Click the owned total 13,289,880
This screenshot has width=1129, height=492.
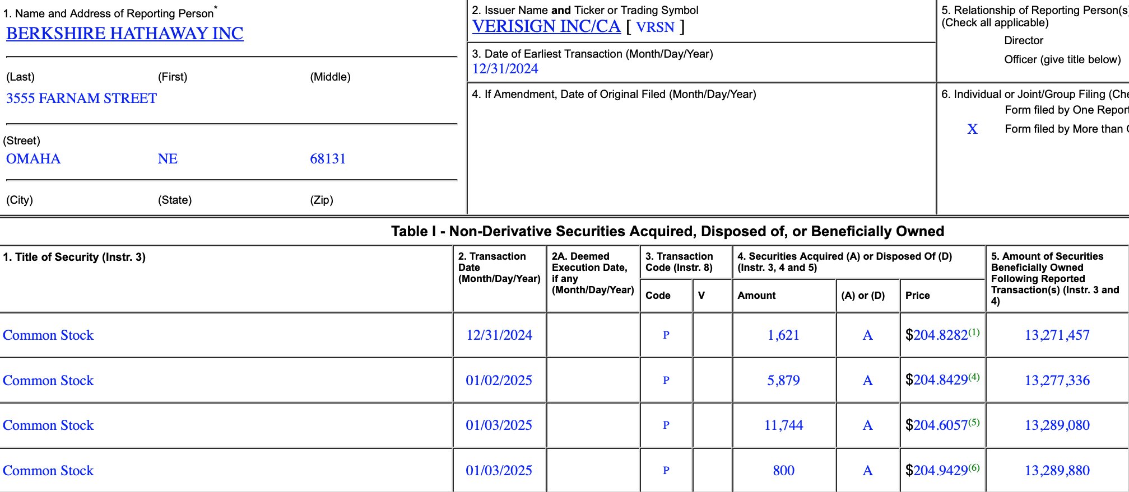pyautogui.click(x=1057, y=471)
